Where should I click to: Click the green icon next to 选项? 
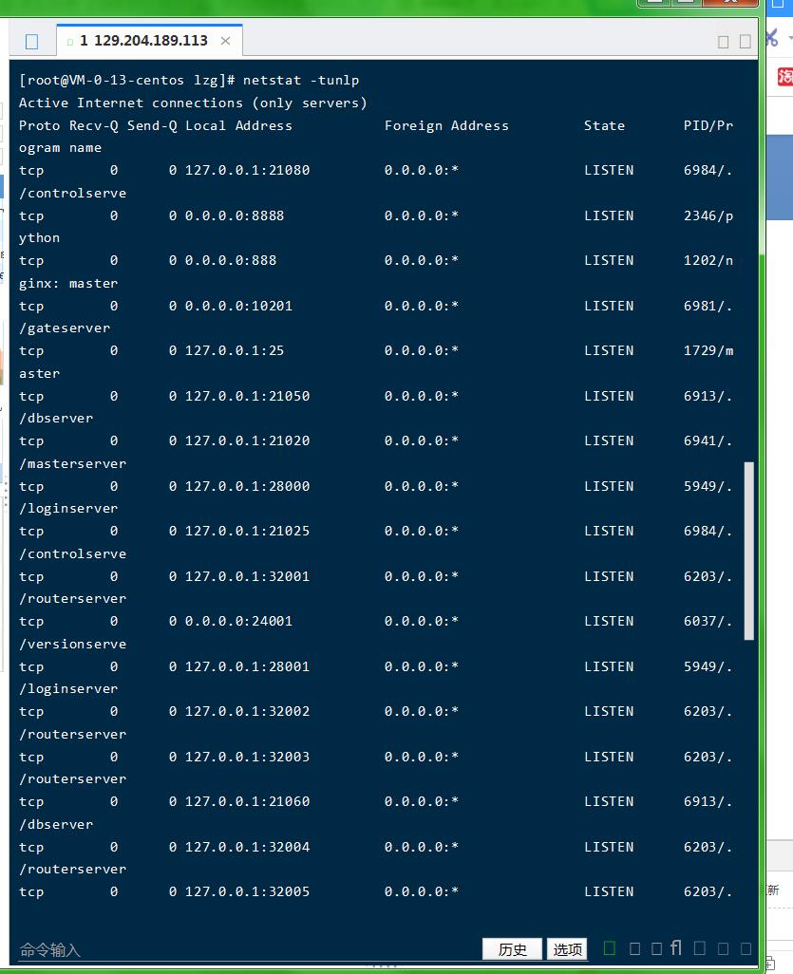click(x=610, y=948)
